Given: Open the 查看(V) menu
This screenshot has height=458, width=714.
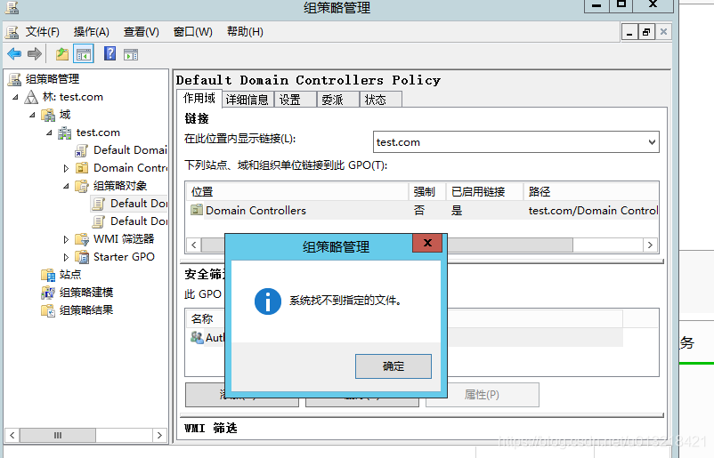Looking at the screenshot, I should click(x=142, y=32).
